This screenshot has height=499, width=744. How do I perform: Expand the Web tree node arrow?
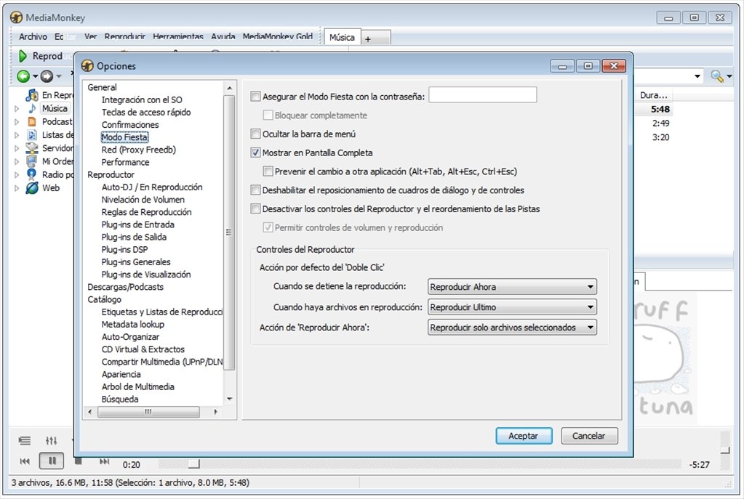coord(17,188)
